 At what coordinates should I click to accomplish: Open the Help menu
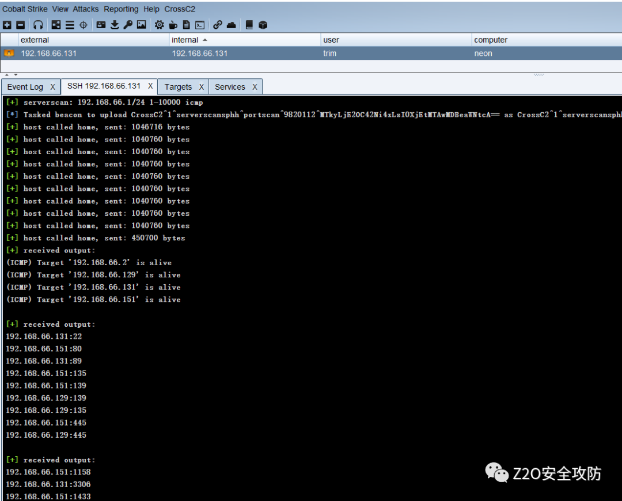point(151,9)
